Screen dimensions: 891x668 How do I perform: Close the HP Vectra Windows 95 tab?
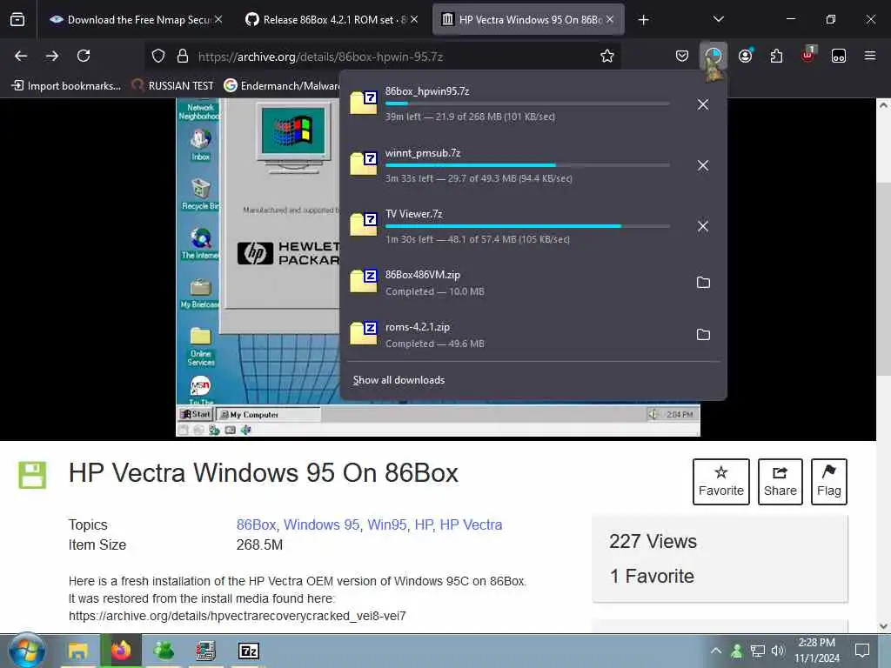(x=610, y=20)
